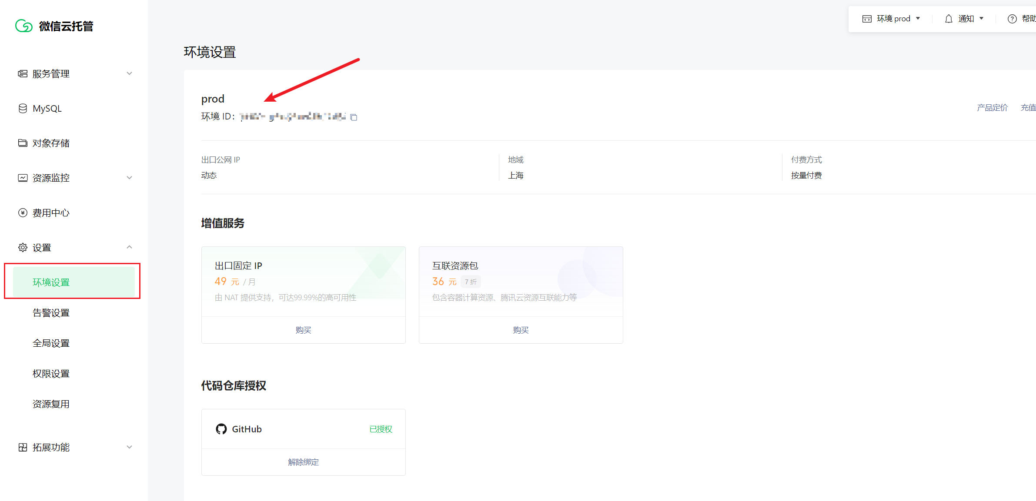Collapse the 设置 section chevron
This screenshot has width=1036, height=501.
click(129, 247)
